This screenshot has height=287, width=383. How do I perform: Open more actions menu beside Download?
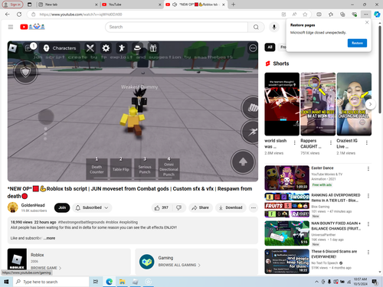click(254, 207)
